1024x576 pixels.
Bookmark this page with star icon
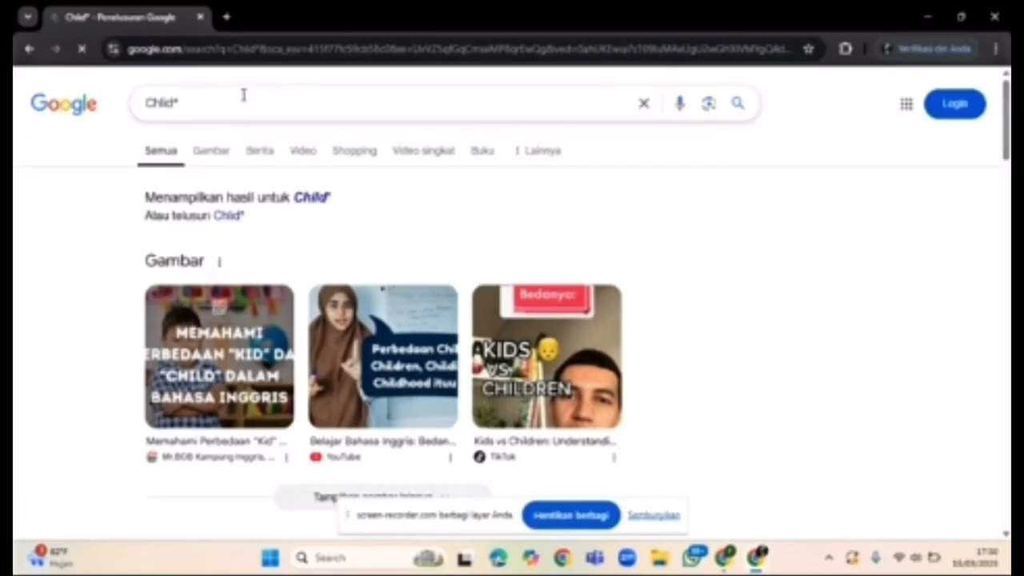coord(808,49)
